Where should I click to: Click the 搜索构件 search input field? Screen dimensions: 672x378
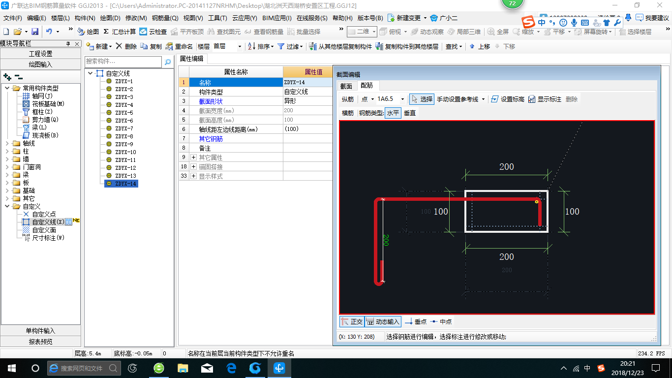pyautogui.click(x=123, y=62)
